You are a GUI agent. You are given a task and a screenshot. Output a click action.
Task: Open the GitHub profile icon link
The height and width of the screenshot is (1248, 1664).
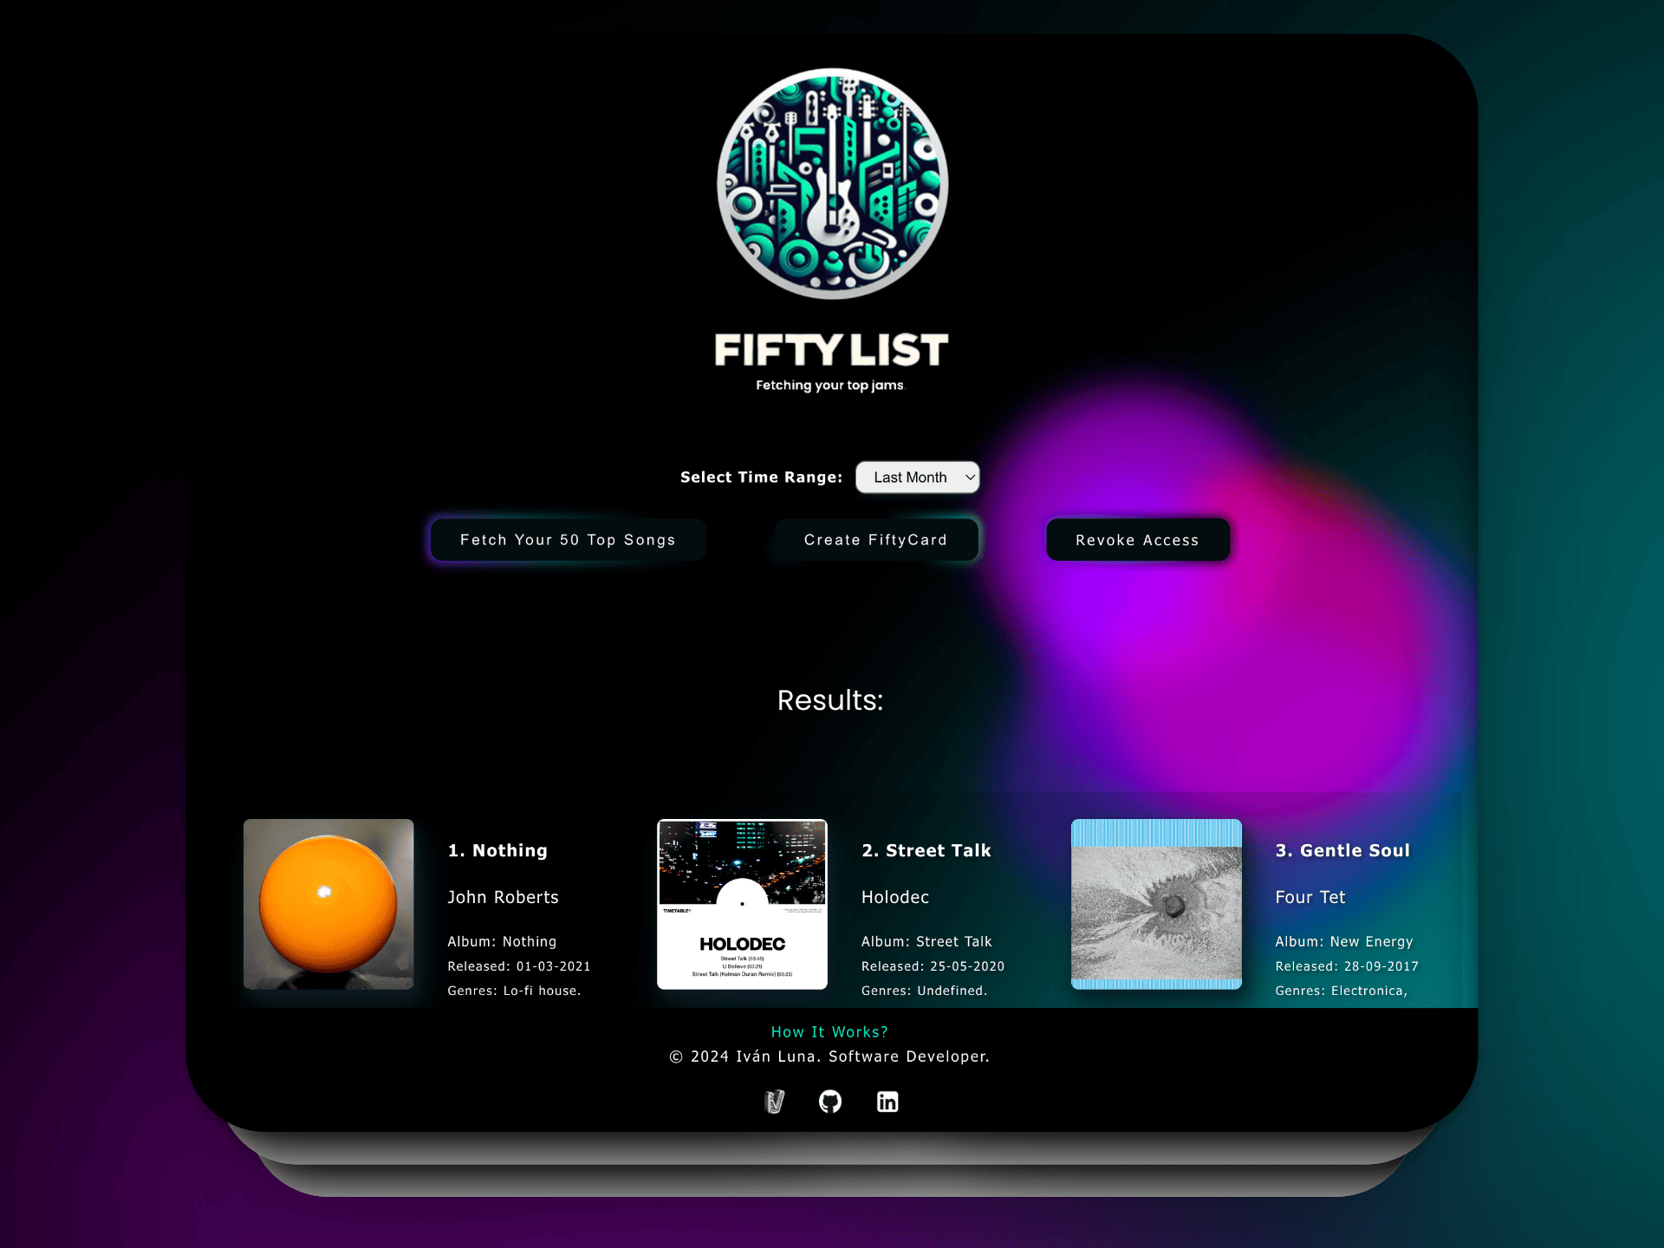pyautogui.click(x=829, y=1102)
